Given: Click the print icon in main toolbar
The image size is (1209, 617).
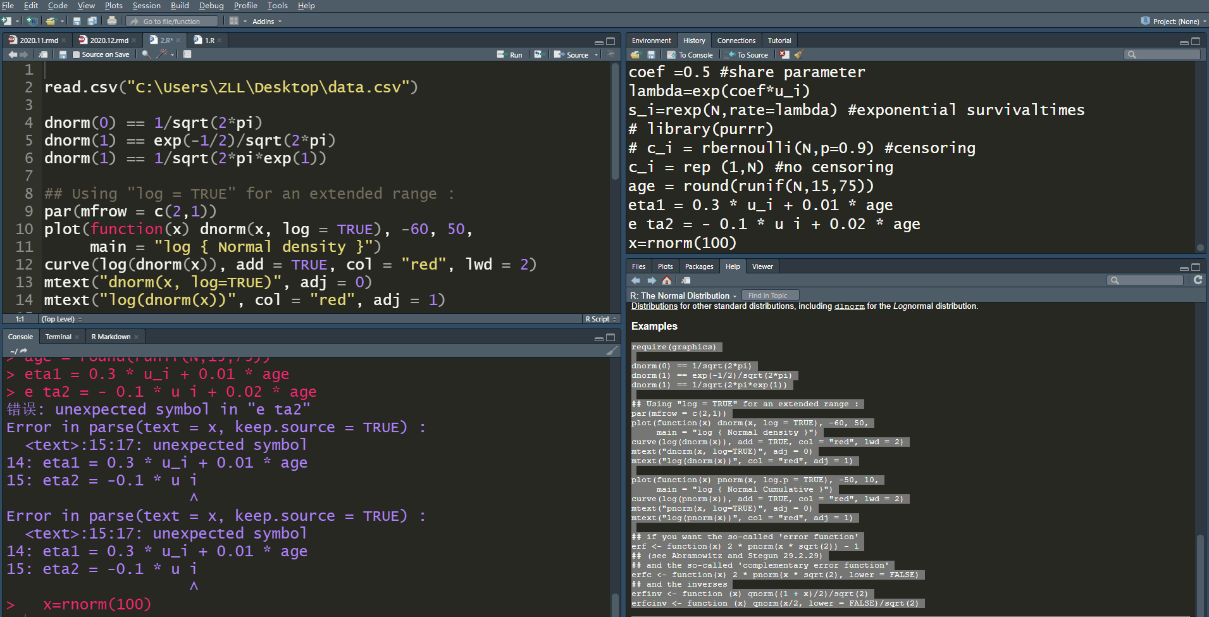Looking at the screenshot, I should pyautogui.click(x=112, y=21).
